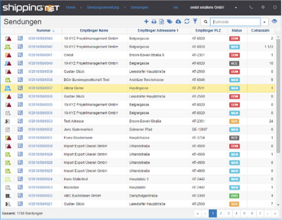Click the tag label icon
The width and height of the screenshot is (282, 220).
(x=170, y=22)
